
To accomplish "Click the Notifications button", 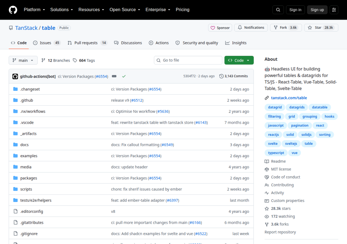I will pos(251,28).
